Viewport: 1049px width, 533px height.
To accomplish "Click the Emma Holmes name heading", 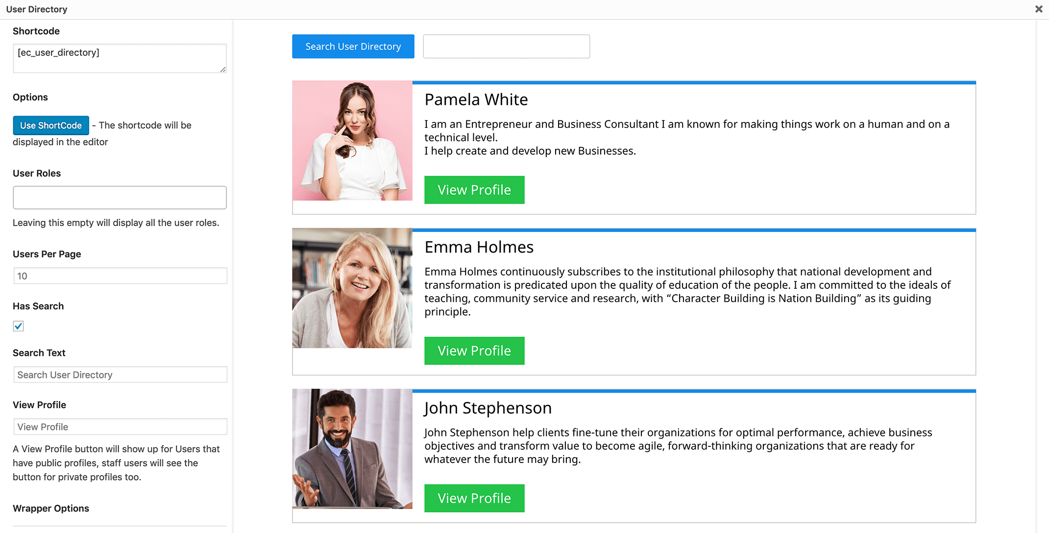I will pyautogui.click(x=479, y=247).
